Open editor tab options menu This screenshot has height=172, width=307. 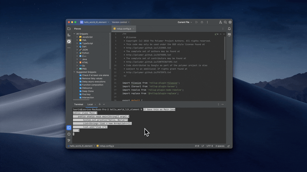pyautogui.click(x=223, y=29)
